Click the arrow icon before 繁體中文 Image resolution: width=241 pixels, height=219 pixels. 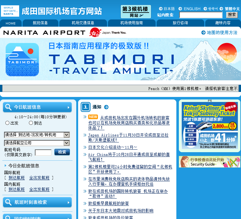pos(221,8)
